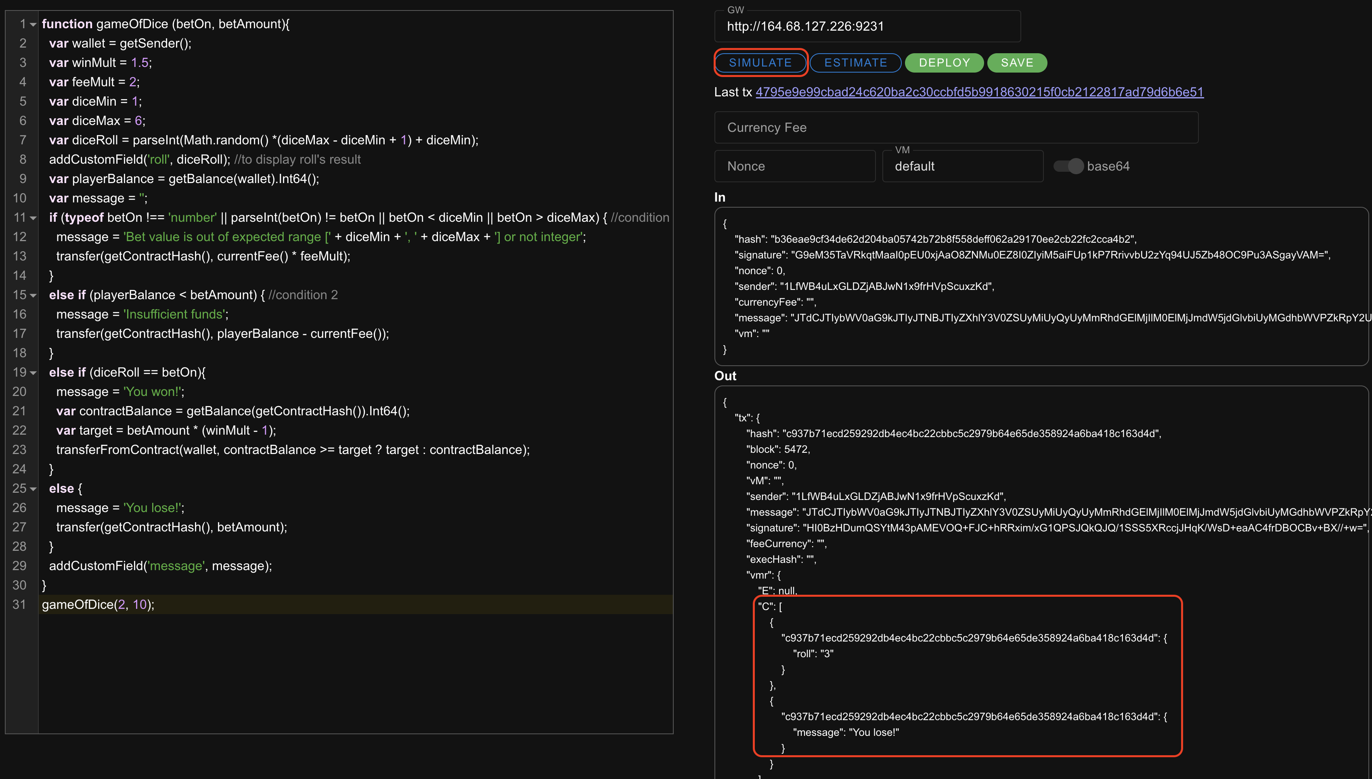Click the "block": 5472 line in Out
The height and width of the screenshot is (779, 1372).
point(778,450)
